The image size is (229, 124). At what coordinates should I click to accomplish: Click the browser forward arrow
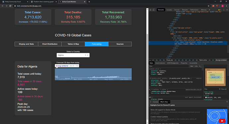tap(6, 6)
